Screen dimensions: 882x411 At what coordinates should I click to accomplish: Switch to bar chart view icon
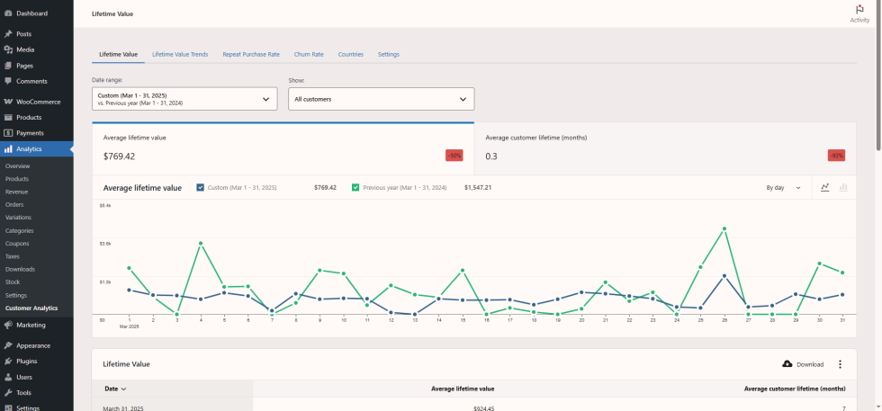[843, 187]
